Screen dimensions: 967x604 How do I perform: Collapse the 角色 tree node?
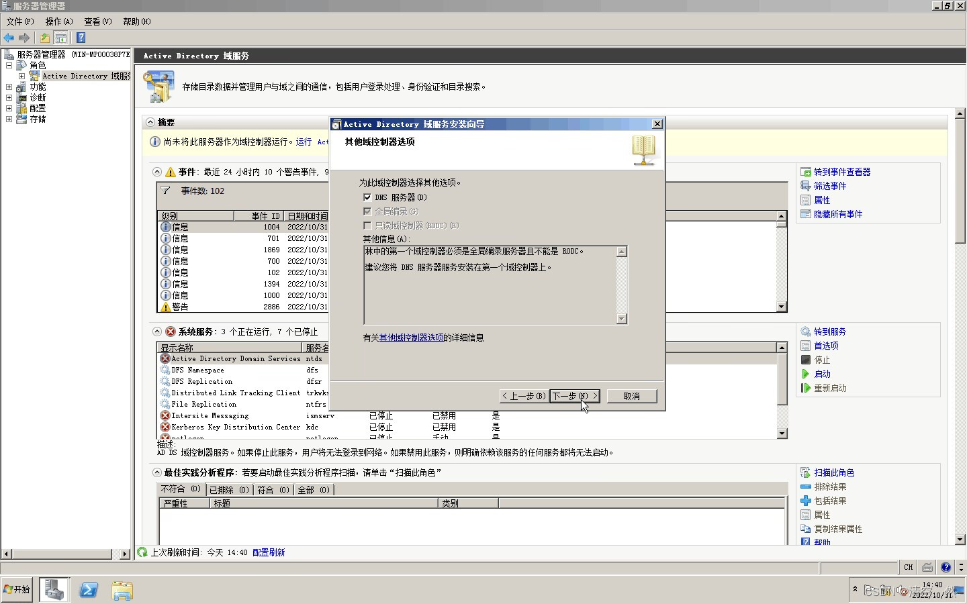9,66
